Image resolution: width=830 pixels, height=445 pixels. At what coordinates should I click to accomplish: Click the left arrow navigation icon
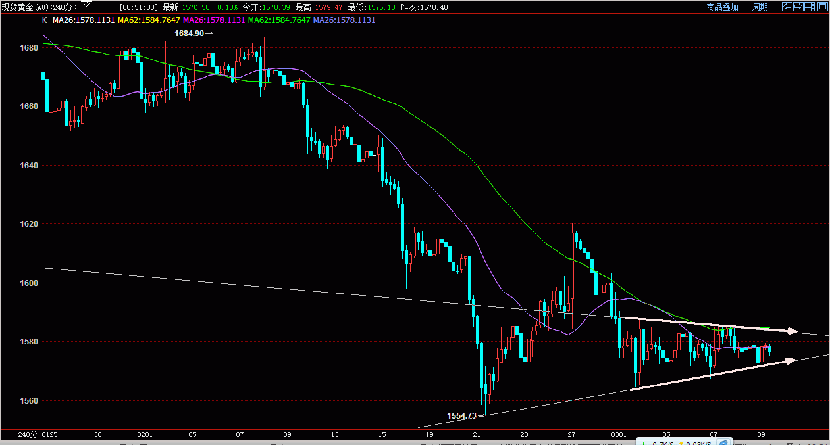click(787, 7)
